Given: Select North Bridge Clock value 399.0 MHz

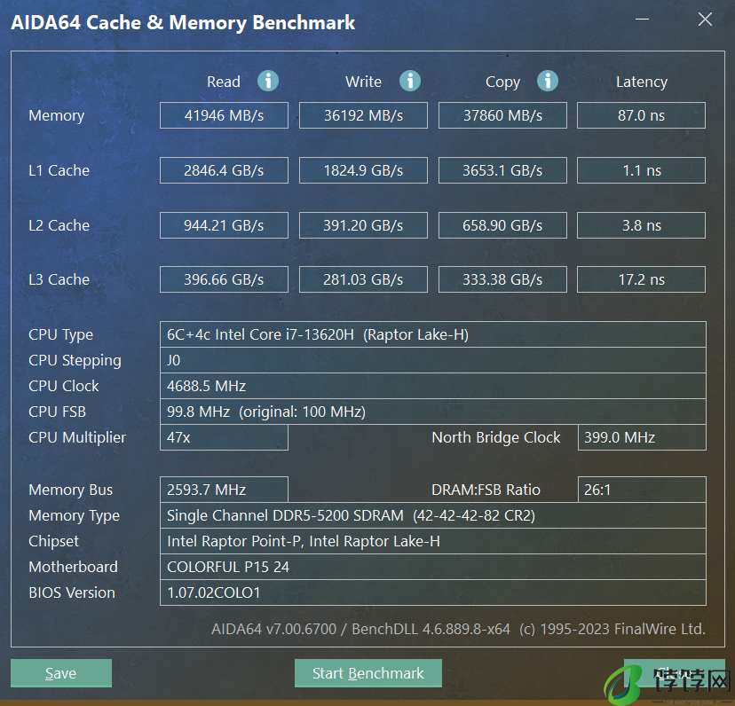Looking at the screenshot, I should (642, 437).
